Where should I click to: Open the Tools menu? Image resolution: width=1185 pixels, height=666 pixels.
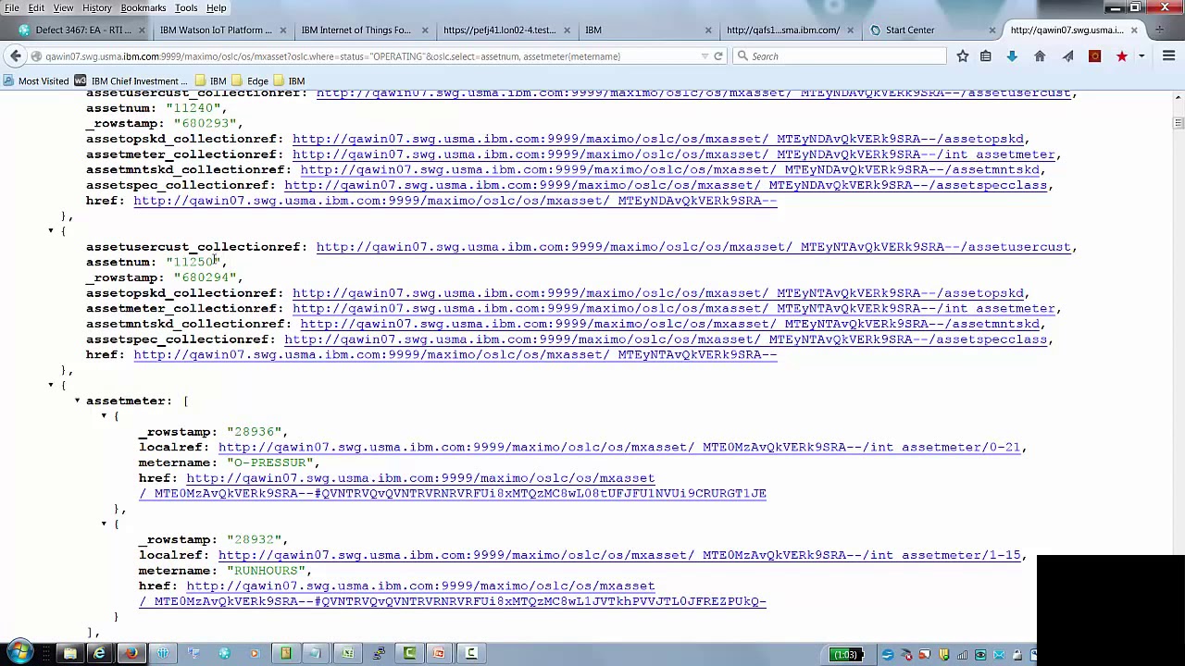pos(186,7)
